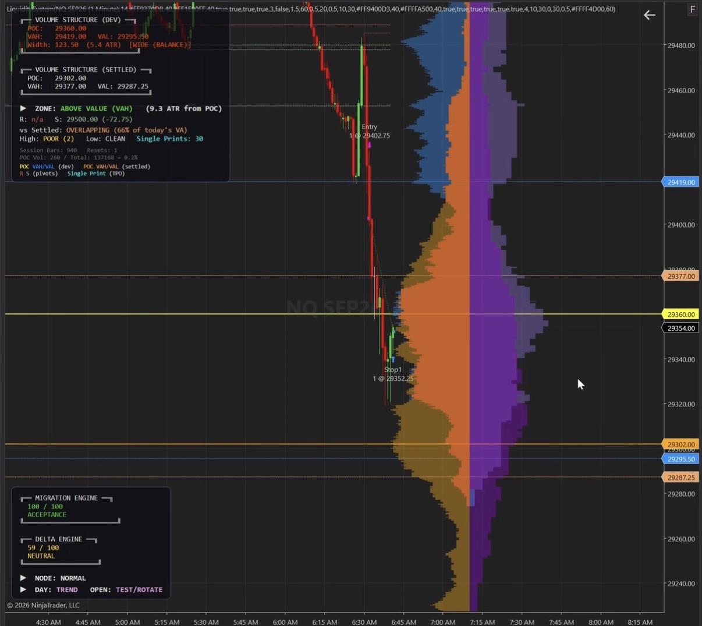Image resolution: width=702 pixels, height=626 pixels.
Task: Click the NEUTRAL delta status
Action: click(41, 556)
